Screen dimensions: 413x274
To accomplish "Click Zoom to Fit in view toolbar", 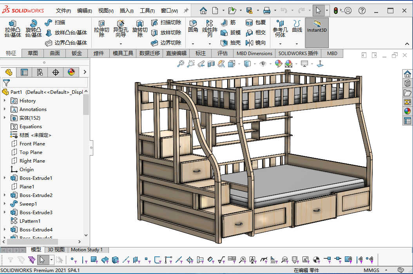I will [x=180, y=64].
